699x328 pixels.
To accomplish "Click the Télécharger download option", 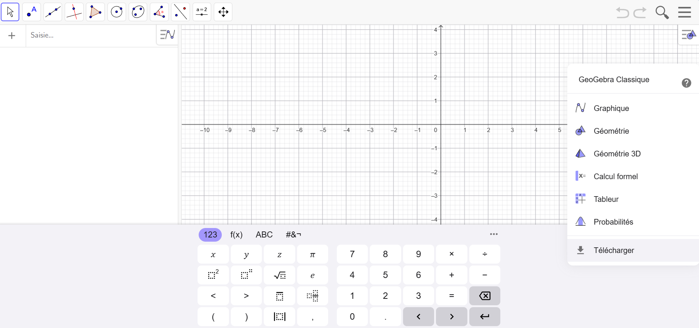I will (633, 250).
